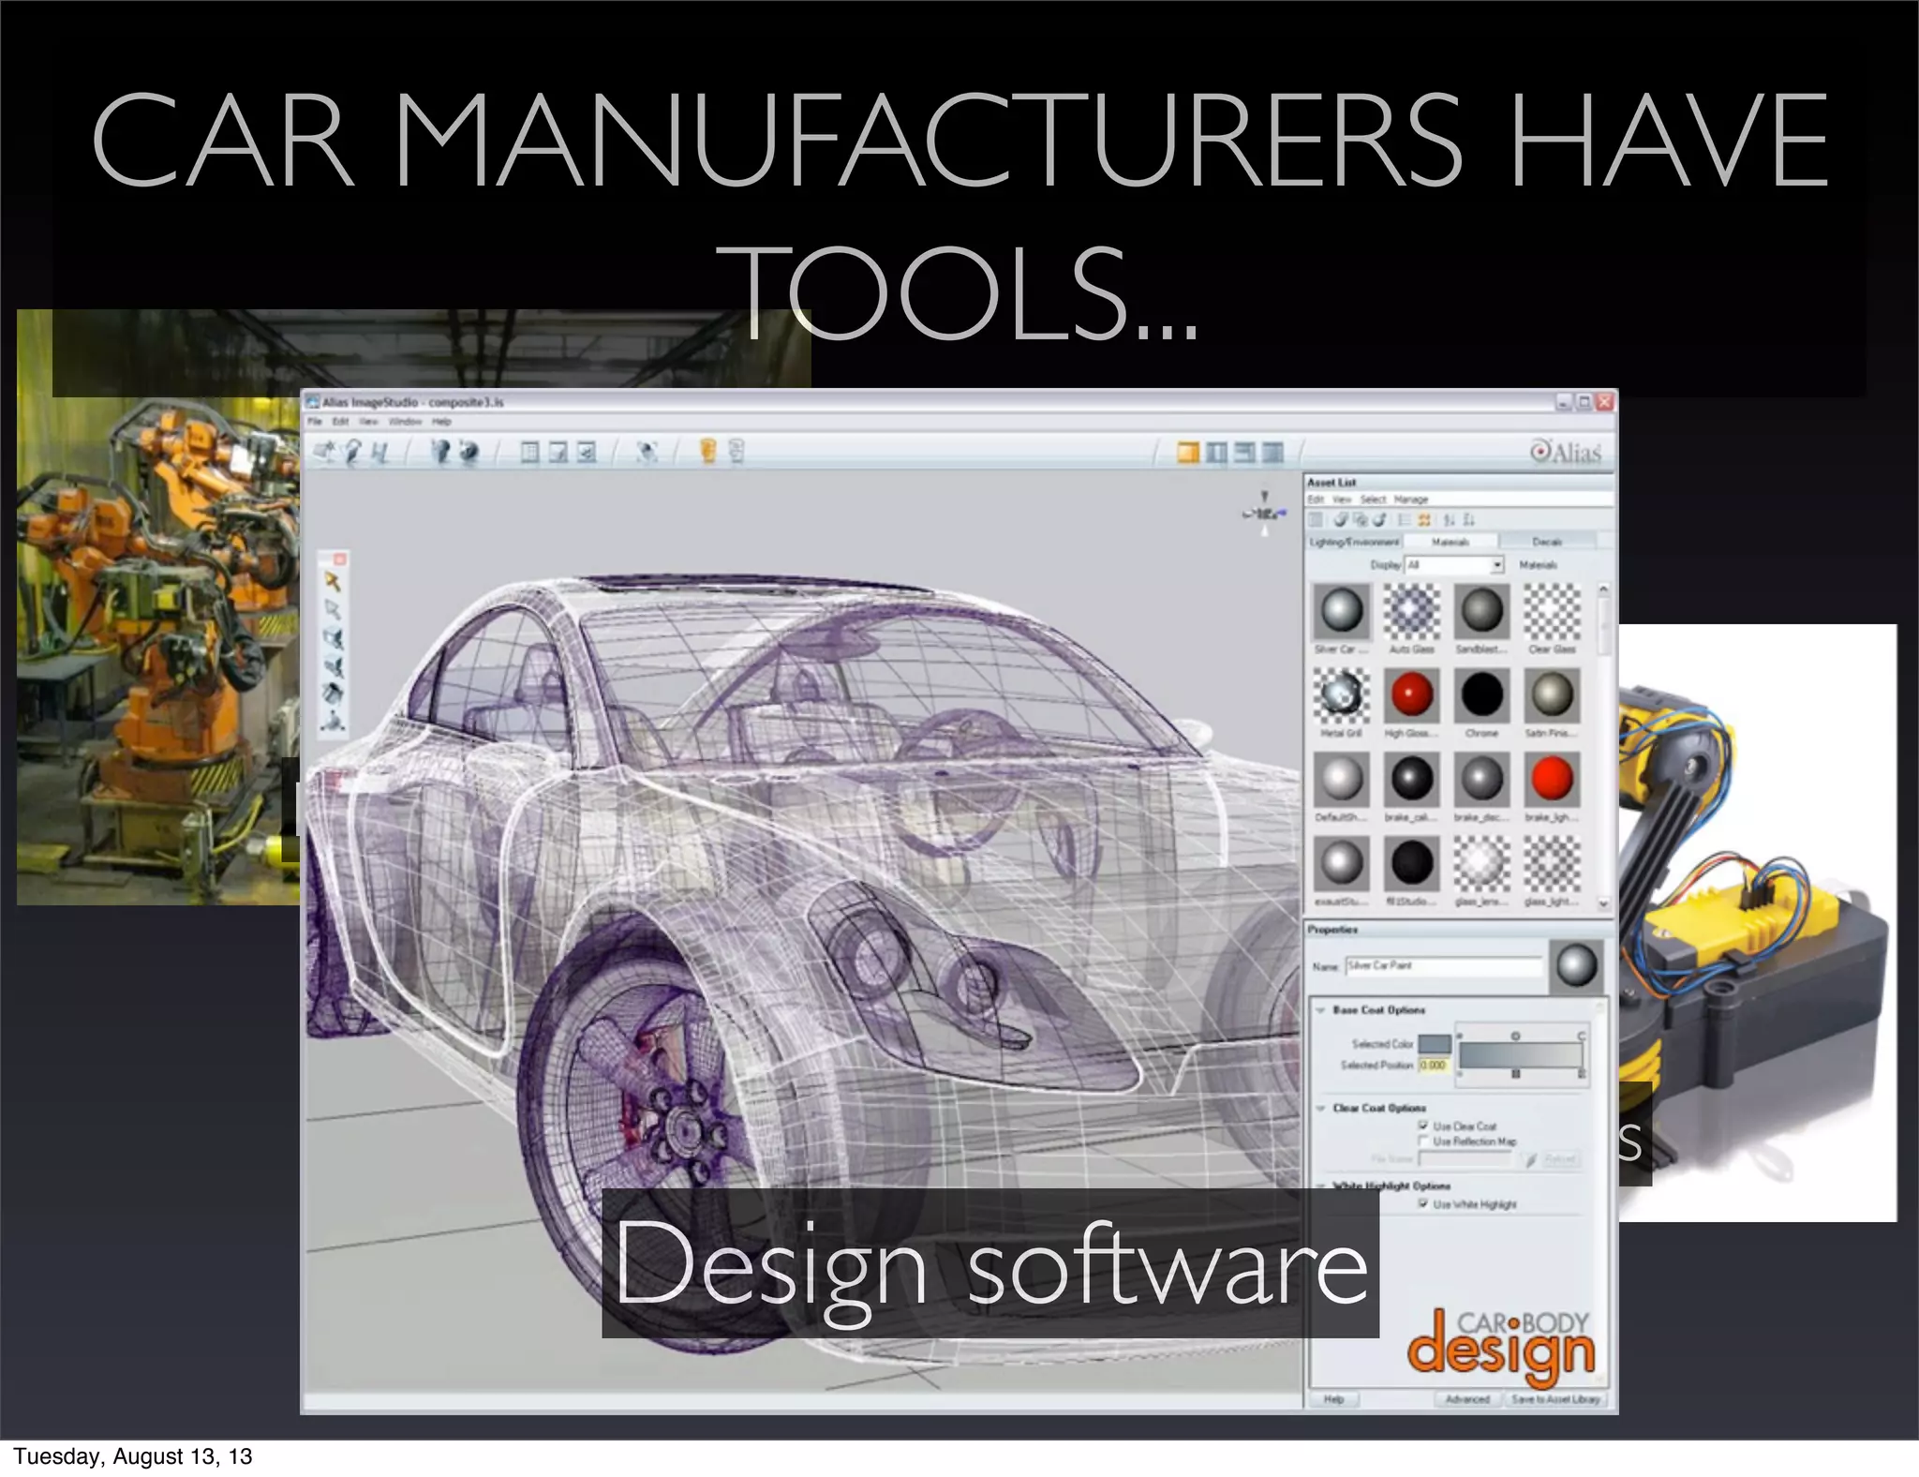Switch to the third window layout icon
The image size is (1919, 1477).
coord(1244,454)
